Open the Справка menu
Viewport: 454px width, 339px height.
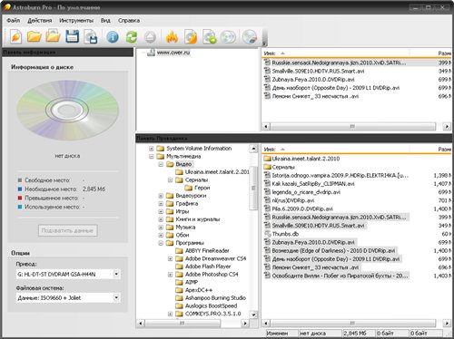coord(129,21)
